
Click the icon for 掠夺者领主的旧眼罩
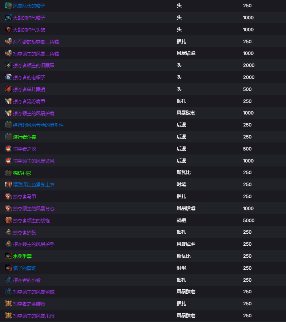[8, 65]
